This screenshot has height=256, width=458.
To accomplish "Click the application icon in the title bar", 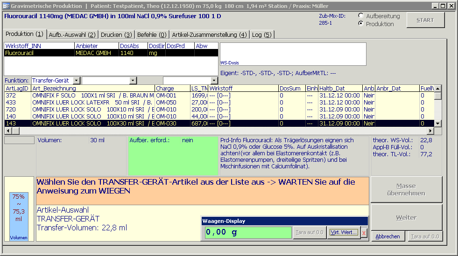I will 6,6.
